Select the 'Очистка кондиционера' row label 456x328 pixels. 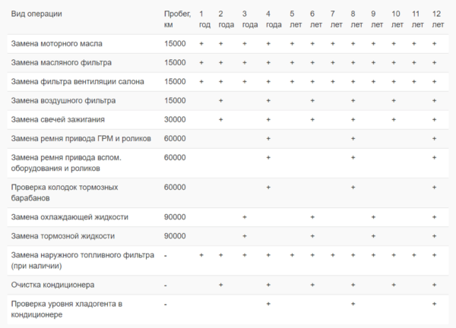pos(52,285)
